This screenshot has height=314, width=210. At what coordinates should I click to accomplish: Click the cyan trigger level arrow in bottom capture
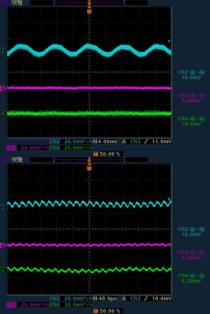169,199
